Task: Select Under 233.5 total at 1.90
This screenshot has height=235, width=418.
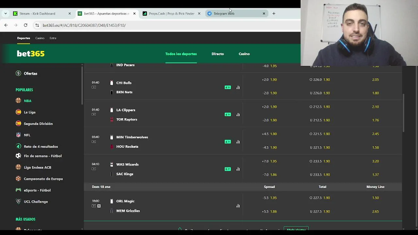Action: point(320,175)
